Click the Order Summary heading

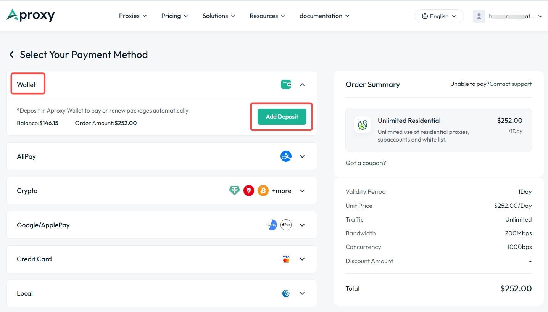point(372,85)
